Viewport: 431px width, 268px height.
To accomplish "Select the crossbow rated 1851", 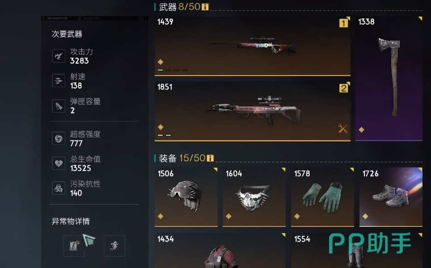I will tap(252, 111).
